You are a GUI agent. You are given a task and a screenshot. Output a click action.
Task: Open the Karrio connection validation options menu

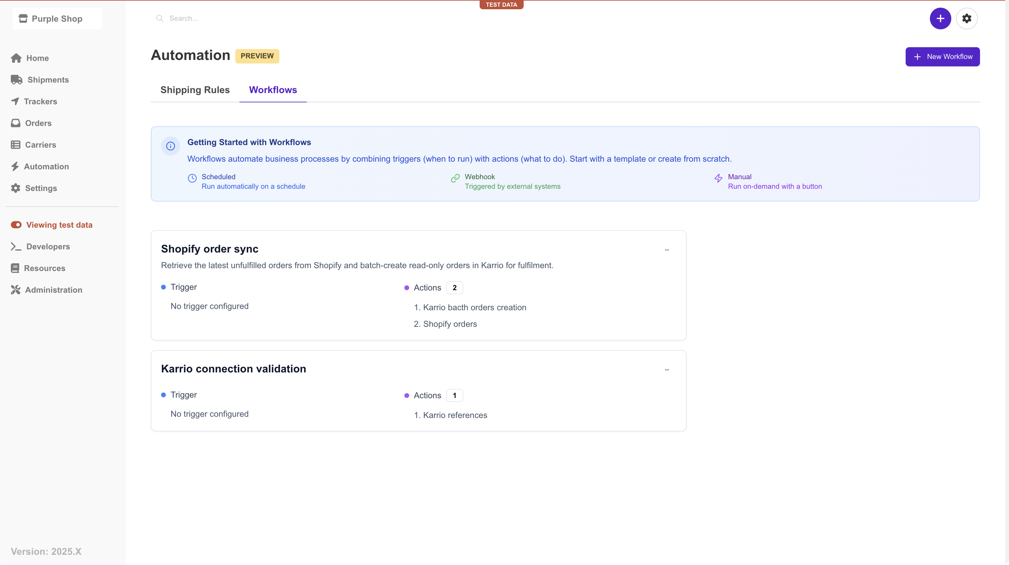667,370
